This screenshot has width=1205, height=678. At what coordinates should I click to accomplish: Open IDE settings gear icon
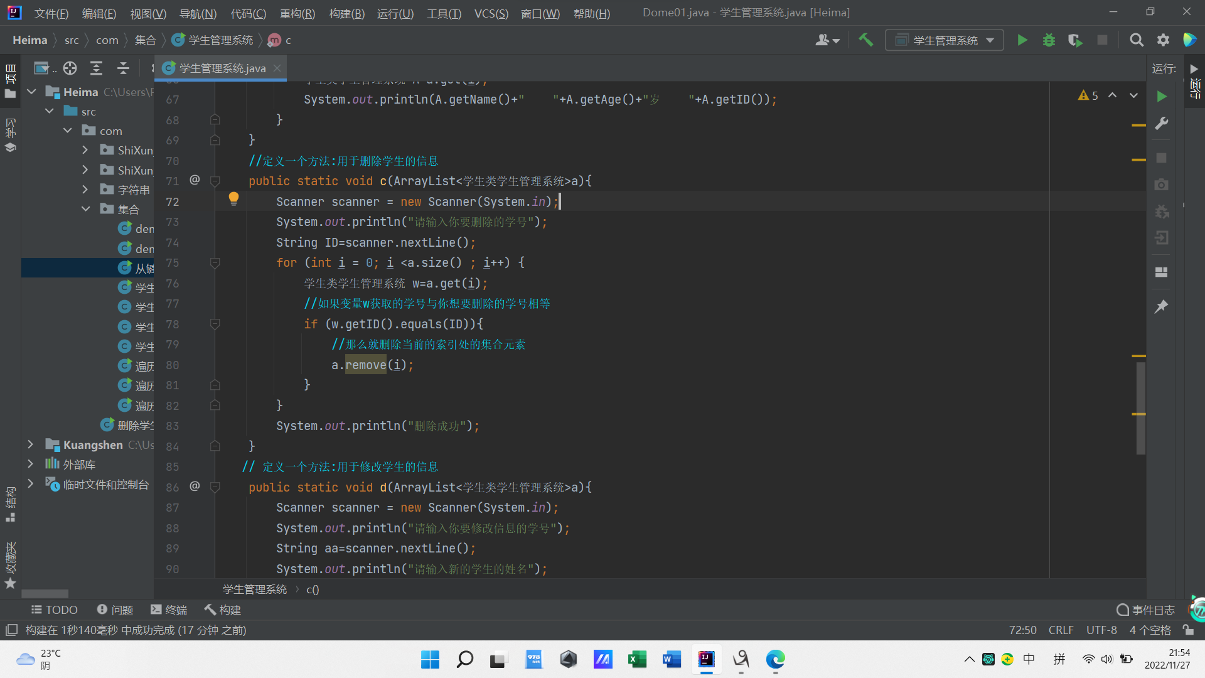click(1163, 40)
